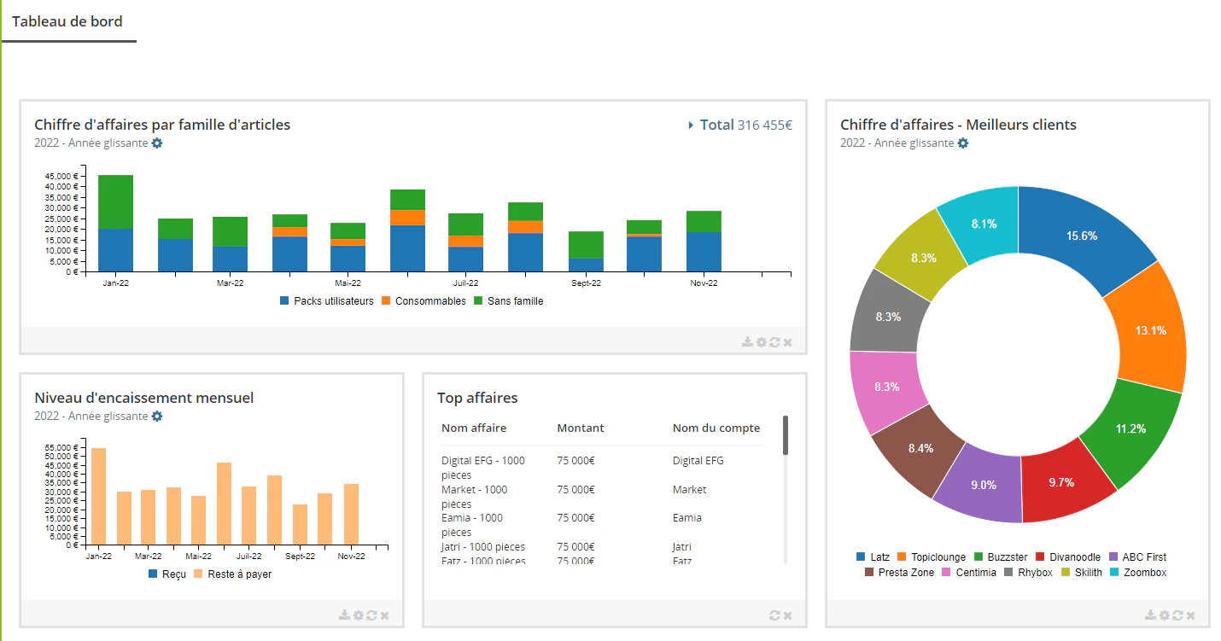This screenshot has width=1221, height=641.
Task: Download the Niveau d'encaissement mensuel chart
Action: point(344,615)
